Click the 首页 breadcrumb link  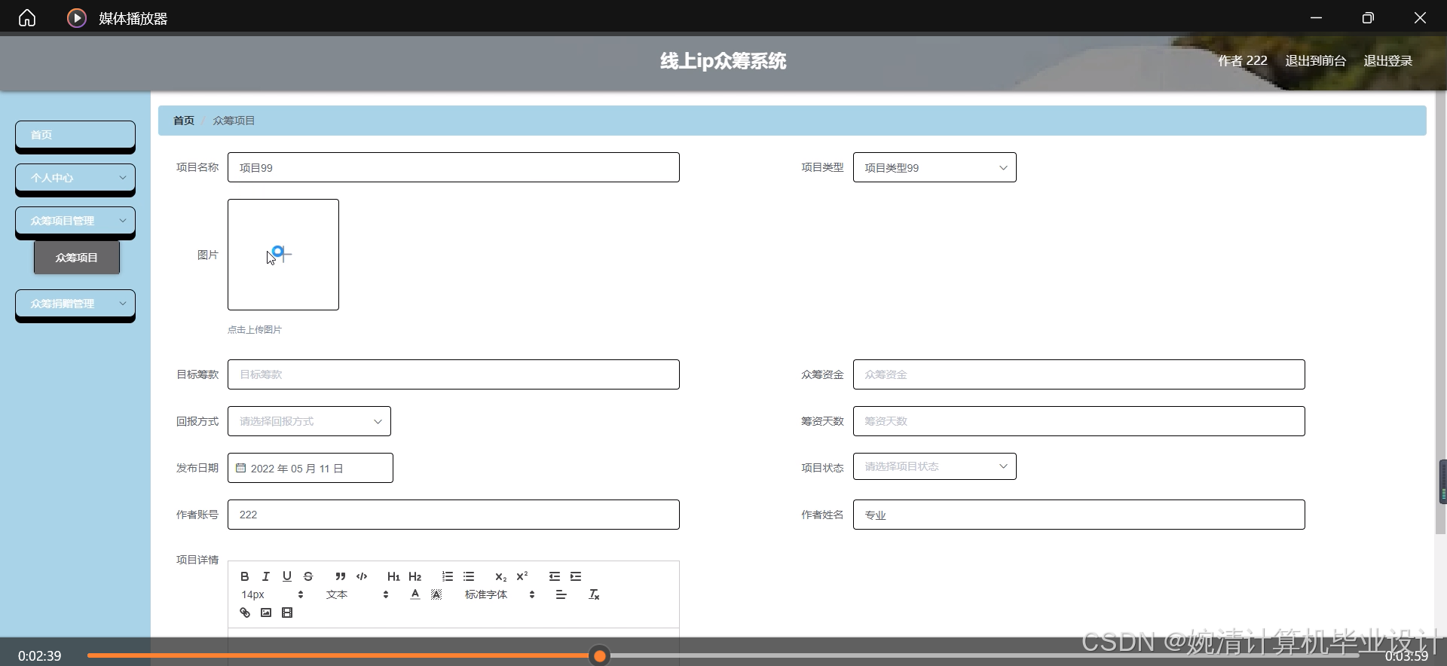click(184, 121)
